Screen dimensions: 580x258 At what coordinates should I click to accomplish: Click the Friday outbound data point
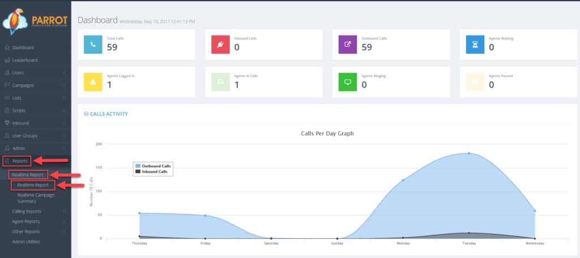click(x=205, y=215)
